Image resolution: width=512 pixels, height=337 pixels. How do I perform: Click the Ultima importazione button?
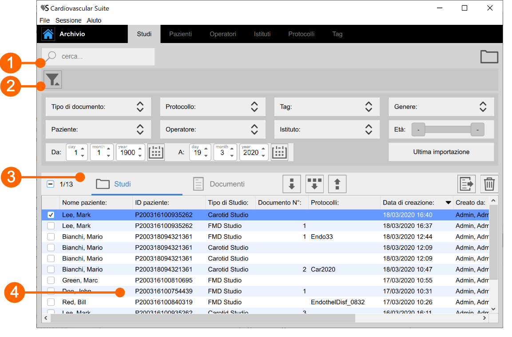(x=441, y=152)
